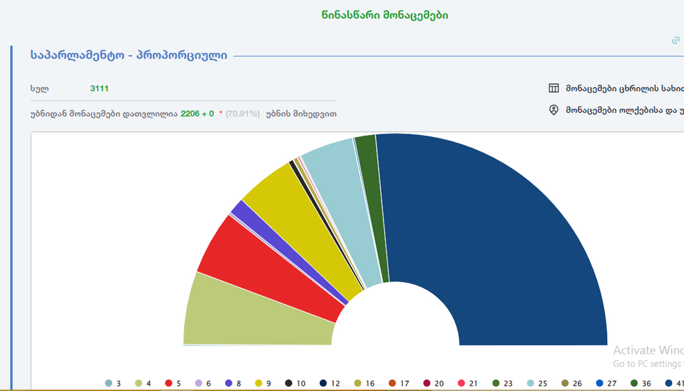This screenshot has width=684, height=391.
Task: Click the location pin person icon
Action: tap(554, 110)
